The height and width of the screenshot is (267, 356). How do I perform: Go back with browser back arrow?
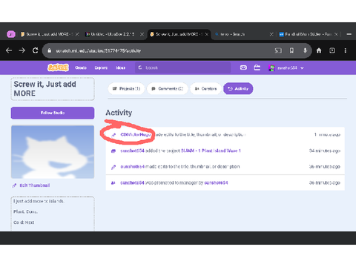9,50
